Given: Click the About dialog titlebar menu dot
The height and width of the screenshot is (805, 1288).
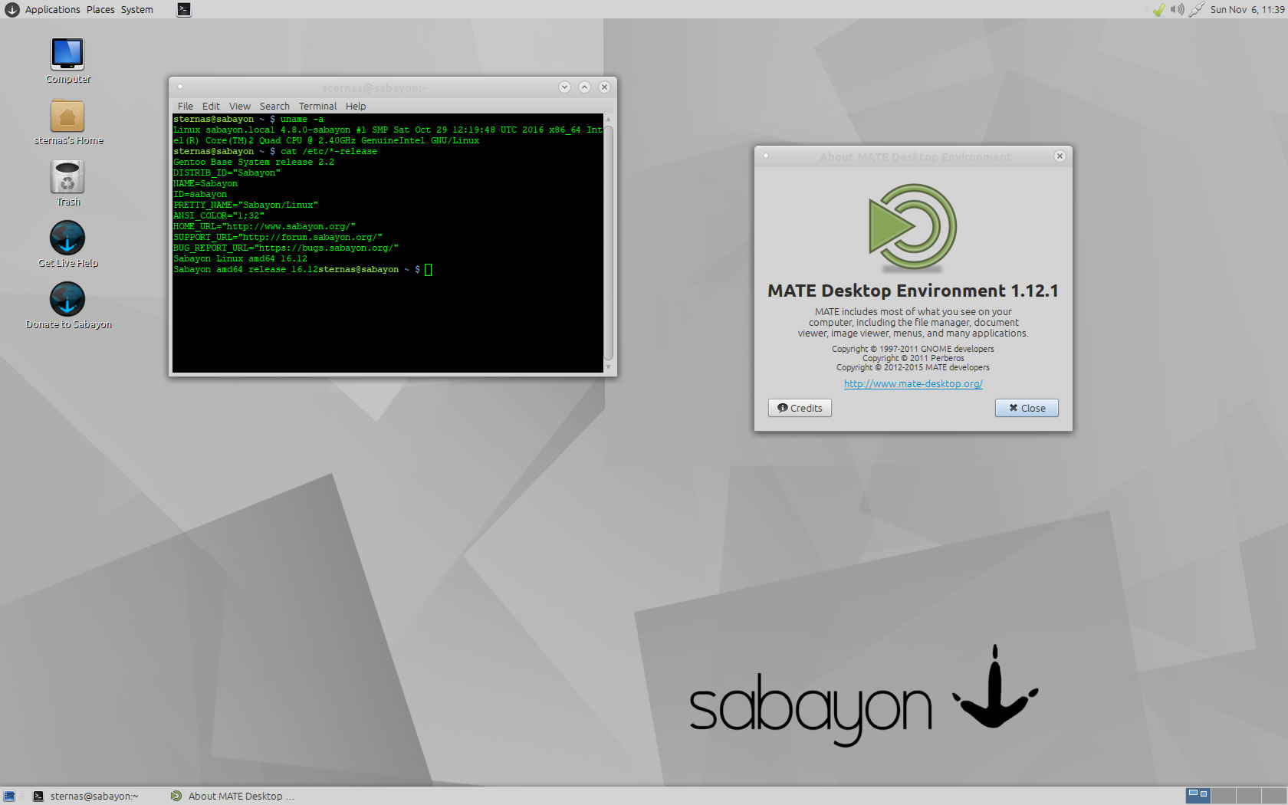Looking at the screenshot, I should tap(766, 156).
